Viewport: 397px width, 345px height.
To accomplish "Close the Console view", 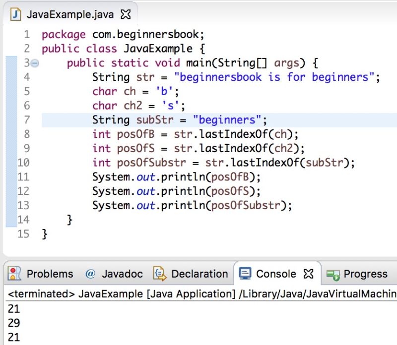I will (x=308, y=273).
